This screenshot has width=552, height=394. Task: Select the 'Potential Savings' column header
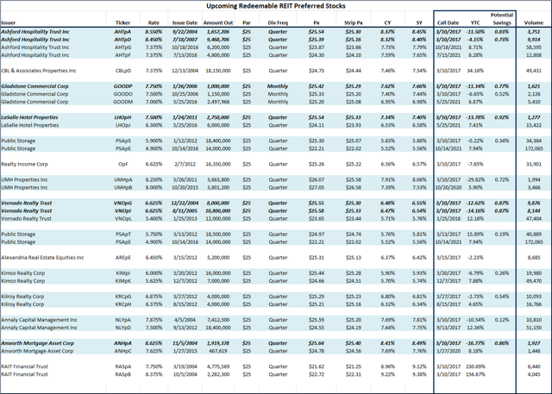[x=502, y=19]
